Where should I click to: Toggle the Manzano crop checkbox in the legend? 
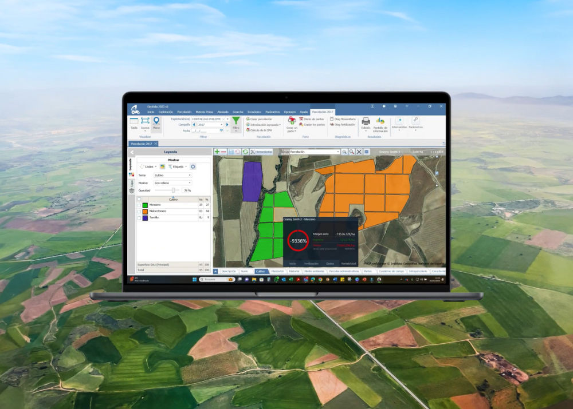pyautogui.click(x=139, y=205)
